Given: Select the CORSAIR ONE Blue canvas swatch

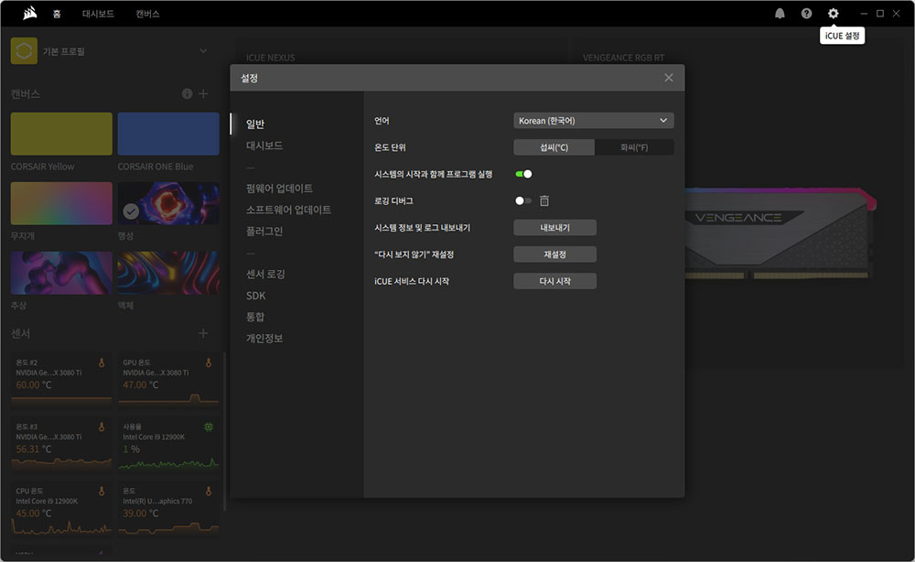Looking at the screenshot, I should coord(168,134).
